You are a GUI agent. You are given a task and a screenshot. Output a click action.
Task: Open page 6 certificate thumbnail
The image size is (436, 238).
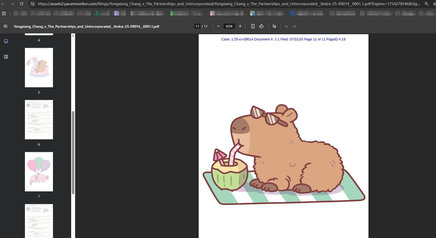pos(39,120)
